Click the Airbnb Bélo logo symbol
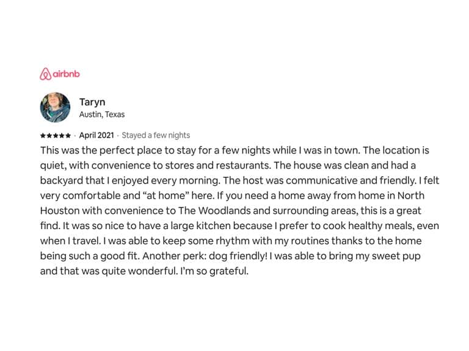 tap(45, 74)
